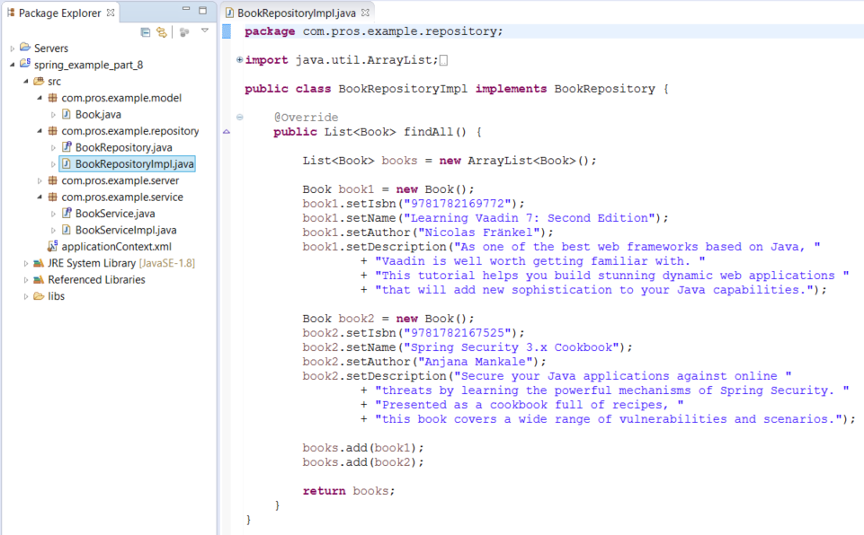864x535 pixels.
Task: Select the spring_example_part_8 project label
Action: pyautogui.click(x=88, y=65)
